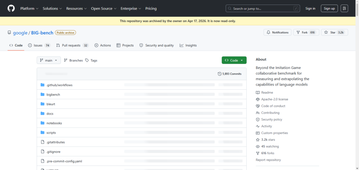The height and width of the screenshot is (170, 359).
Task: Fork the repository
Action: (x=306, y=33)
